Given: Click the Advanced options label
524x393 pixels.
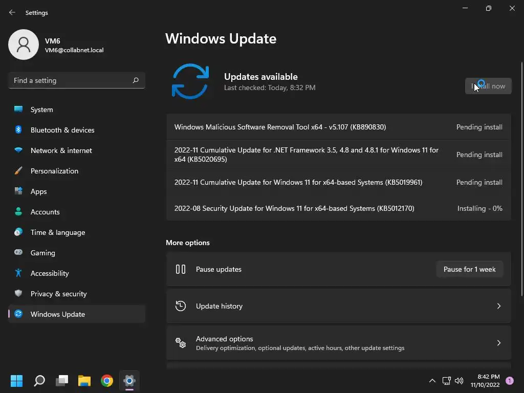Looking at the screenshot, I should tap(224, 339).
